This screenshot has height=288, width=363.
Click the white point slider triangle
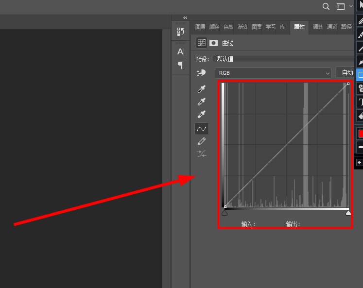tap(348, 213)
